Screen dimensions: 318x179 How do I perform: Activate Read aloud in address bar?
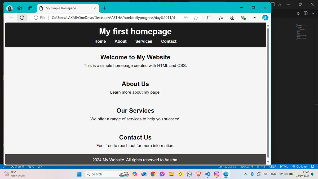point(186,18)
